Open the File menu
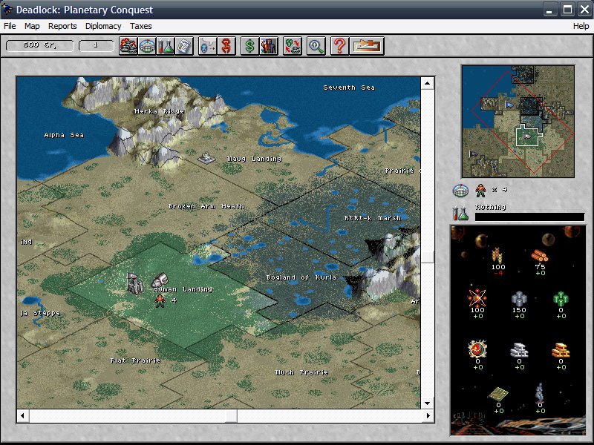Screen dimensions: 594x445 point(10,26)
